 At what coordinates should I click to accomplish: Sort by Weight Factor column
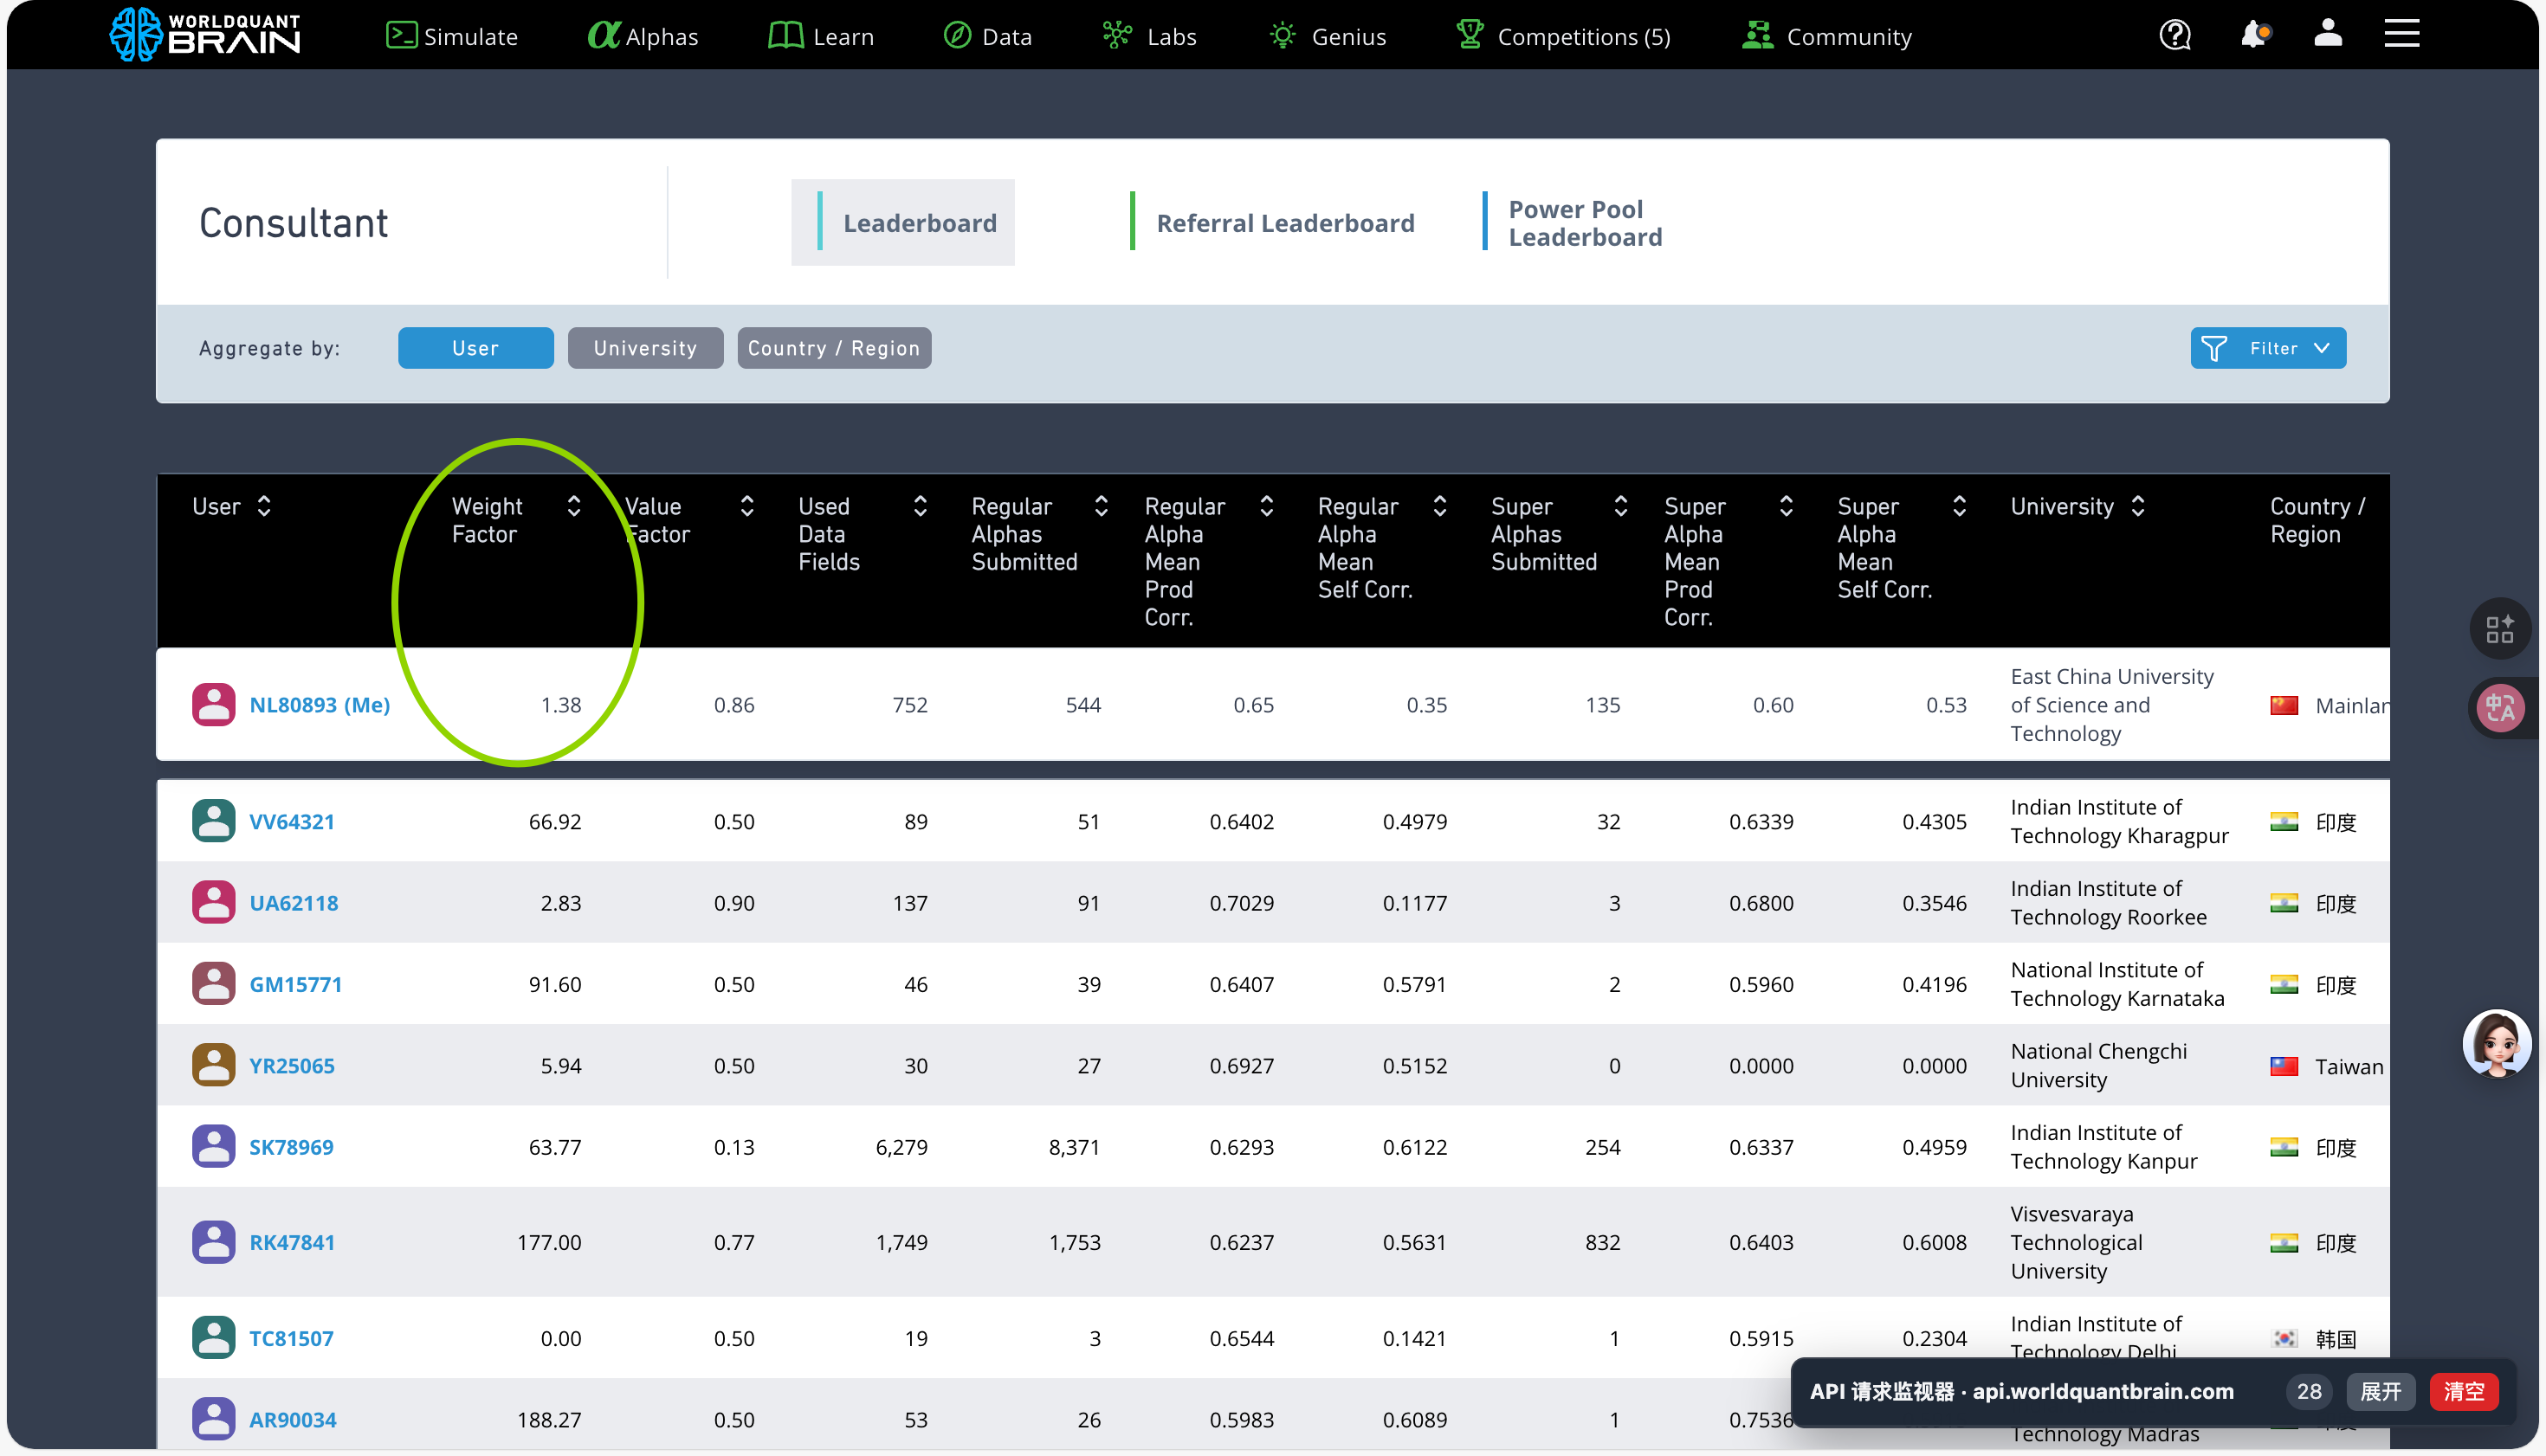tap(574, 506)
